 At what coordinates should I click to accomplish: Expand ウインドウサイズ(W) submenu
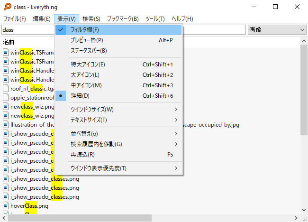118,110
